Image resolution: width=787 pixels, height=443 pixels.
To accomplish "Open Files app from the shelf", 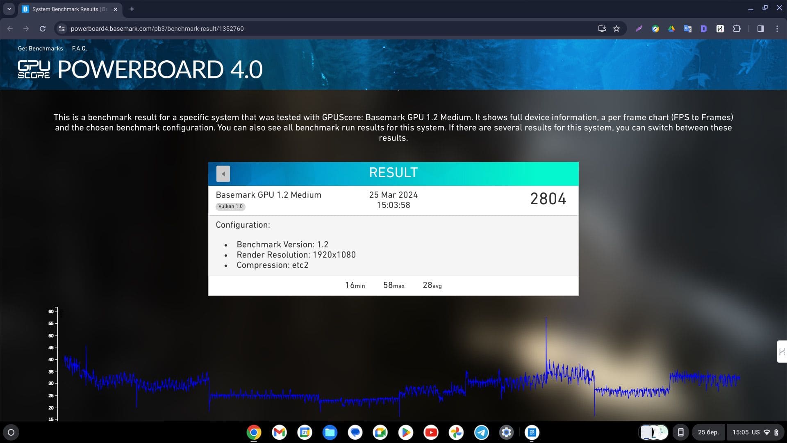I will point(330,432).
